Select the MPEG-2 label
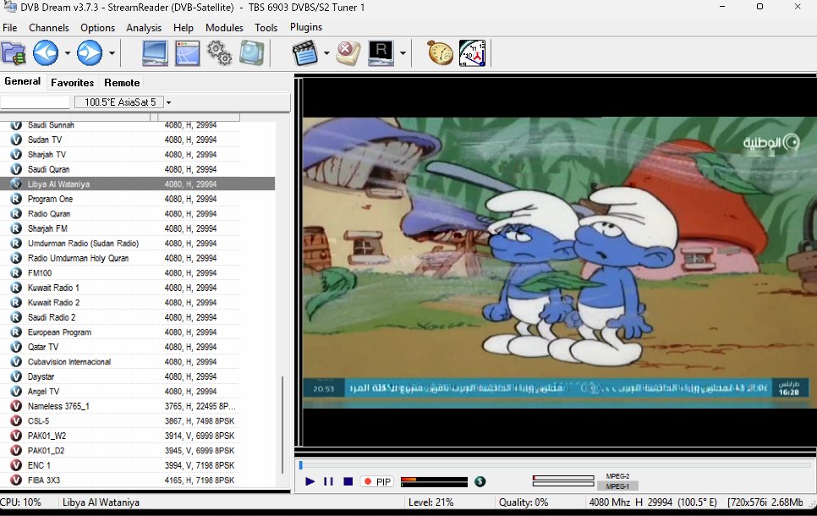This screenshot has width=817, height=516. 617,476
